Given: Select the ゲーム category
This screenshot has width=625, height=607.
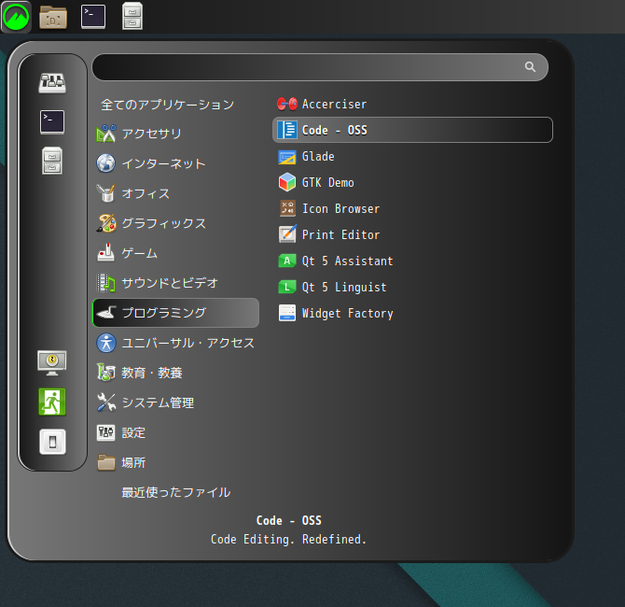Looking at the screenshot, I should click(x=175, y=253).
